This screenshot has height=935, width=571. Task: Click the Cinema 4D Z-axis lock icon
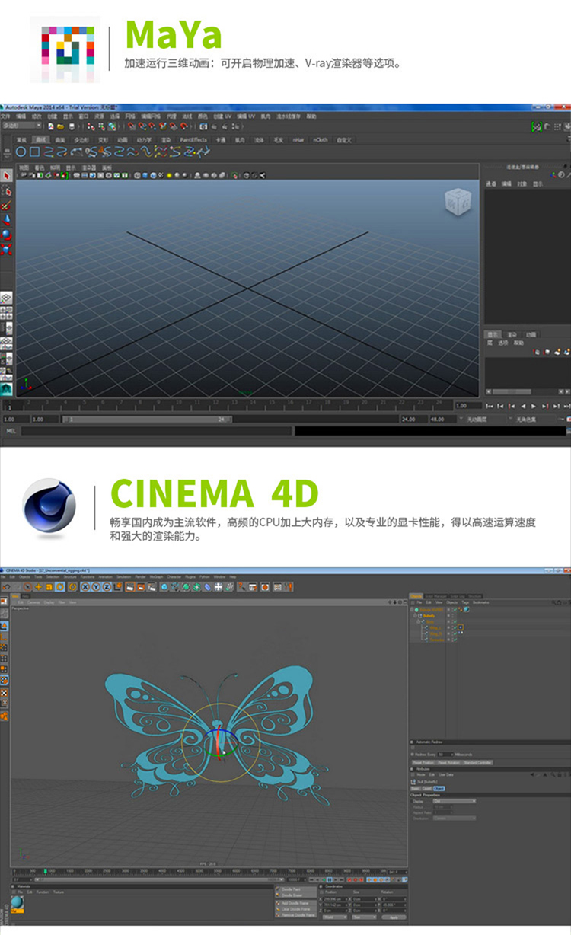tap(107, 587)
